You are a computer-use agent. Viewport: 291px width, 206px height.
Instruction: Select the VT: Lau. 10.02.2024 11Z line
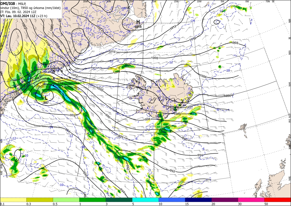click(x=24, y=16)
